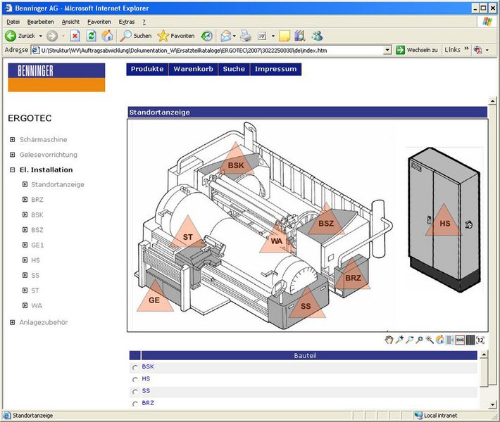Click the BSK triangle marker on the machine
This screenshot has height=422, width=500.
coord(235,163)
